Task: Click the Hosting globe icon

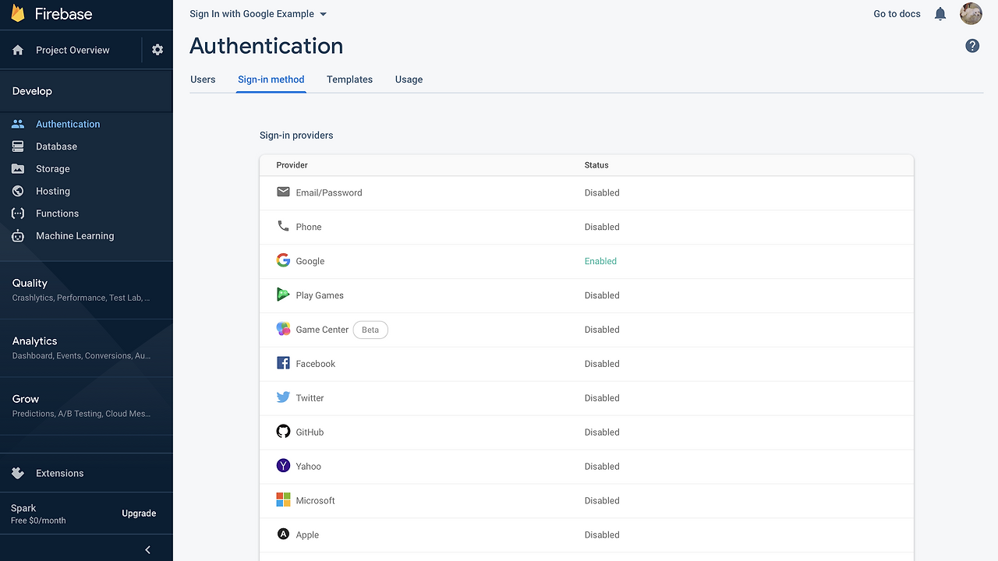Action: coord(18,191)
